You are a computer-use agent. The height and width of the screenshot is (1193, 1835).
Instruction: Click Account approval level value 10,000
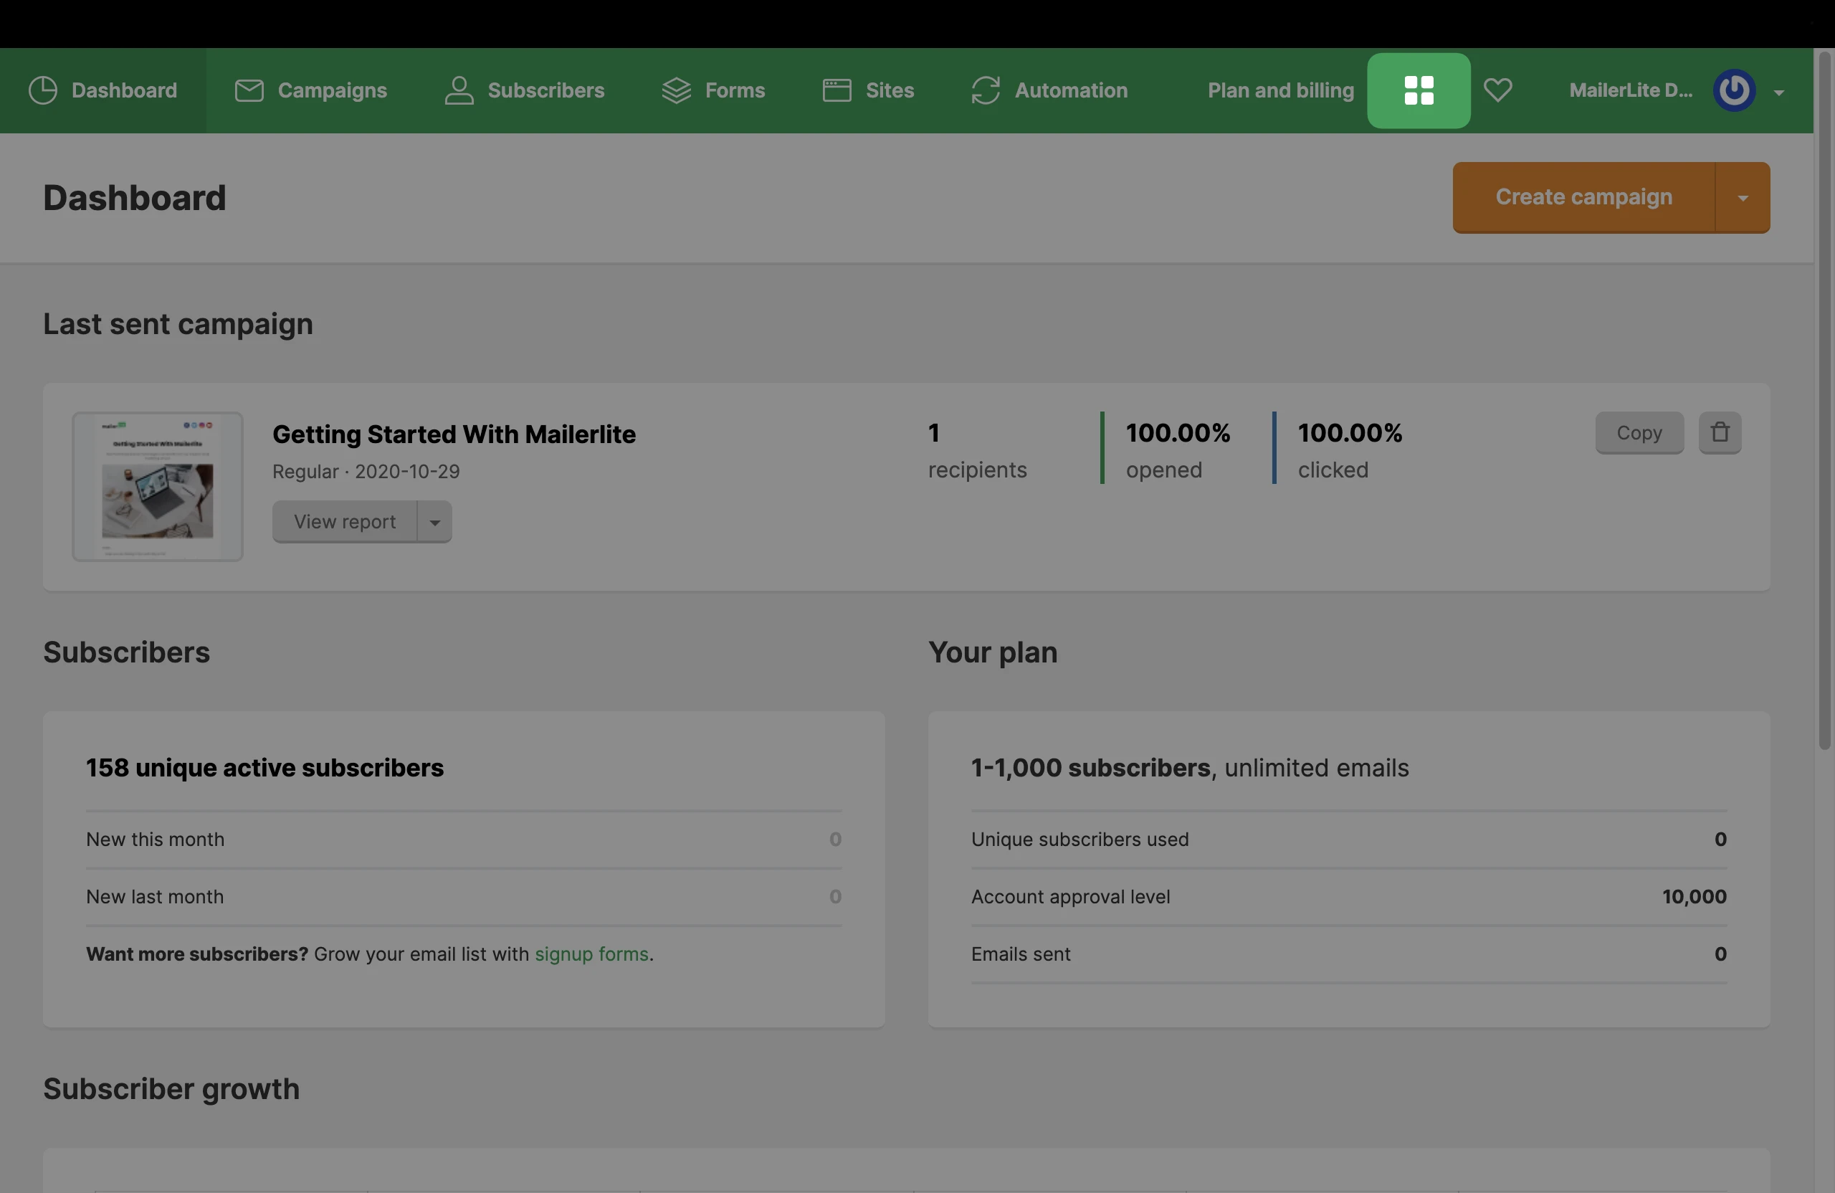1694,897
